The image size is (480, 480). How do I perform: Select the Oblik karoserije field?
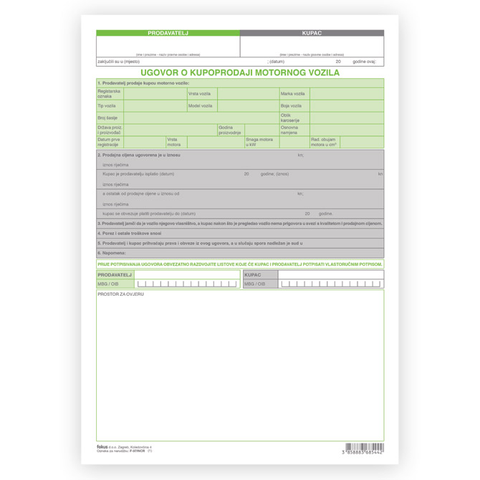pyautogui.click(x=347, y=117)
